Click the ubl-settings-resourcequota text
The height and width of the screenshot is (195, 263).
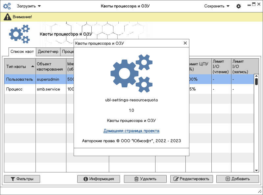point(131,100)
